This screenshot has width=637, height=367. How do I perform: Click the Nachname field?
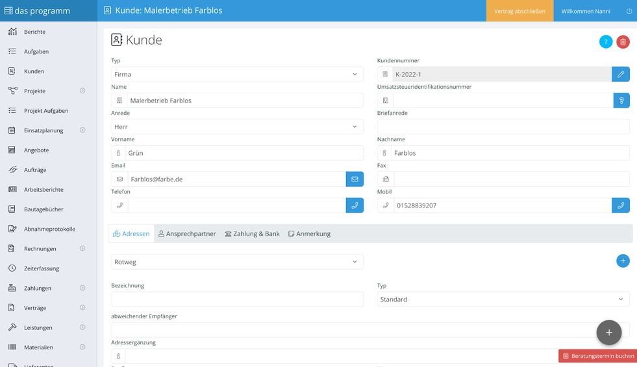tap(510, 153)
